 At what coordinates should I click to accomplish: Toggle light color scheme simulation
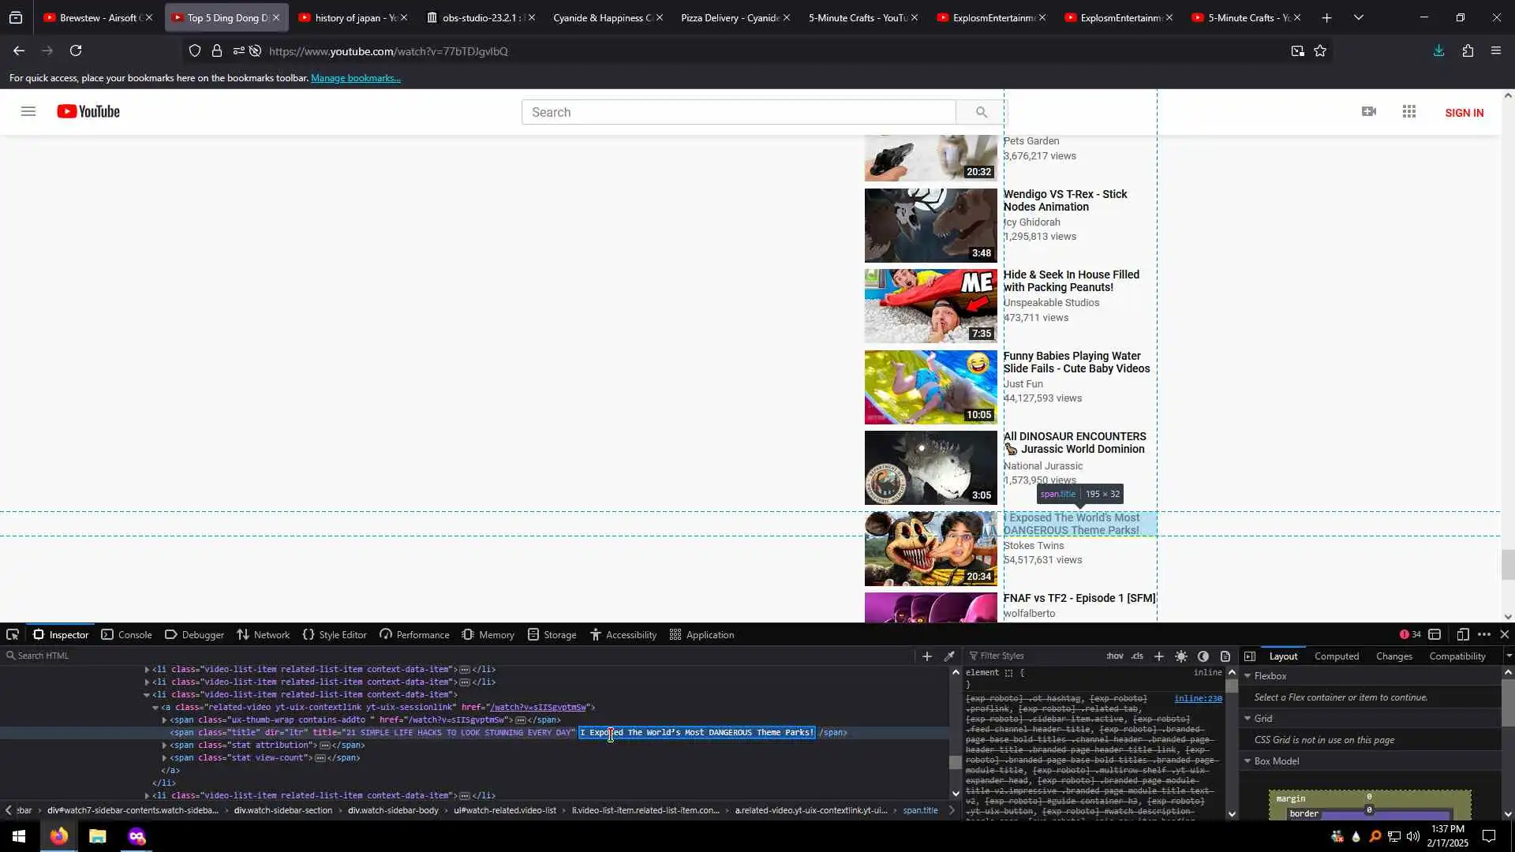(1181, 656)
